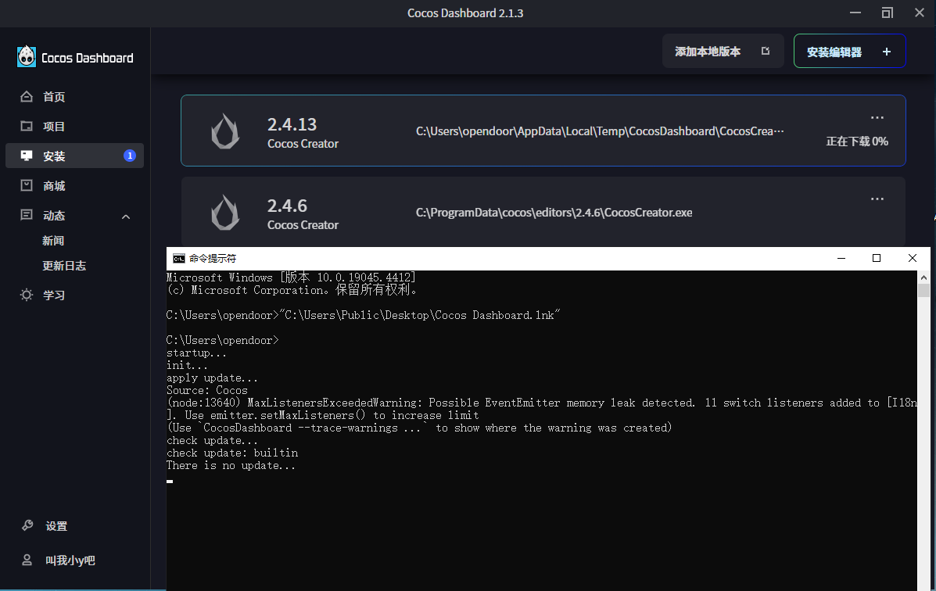Click the command prompt scrollbar thumb
The image size is (936, 591).
tap(923, 290)
